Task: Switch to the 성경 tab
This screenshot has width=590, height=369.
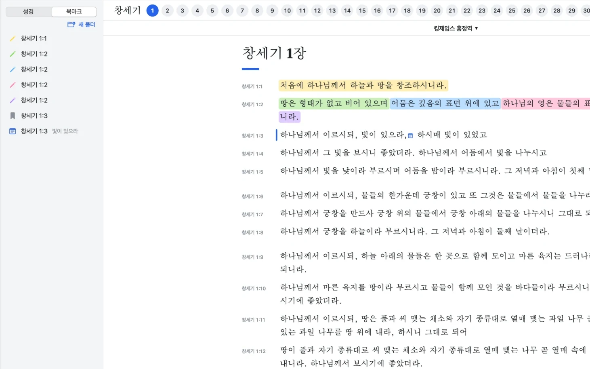Action: coord(28,12)
